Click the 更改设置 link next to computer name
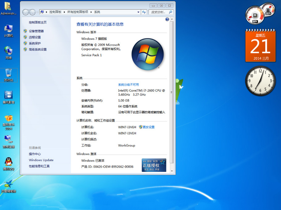Viewport: 281px width, 210px height. pos(146,127)
